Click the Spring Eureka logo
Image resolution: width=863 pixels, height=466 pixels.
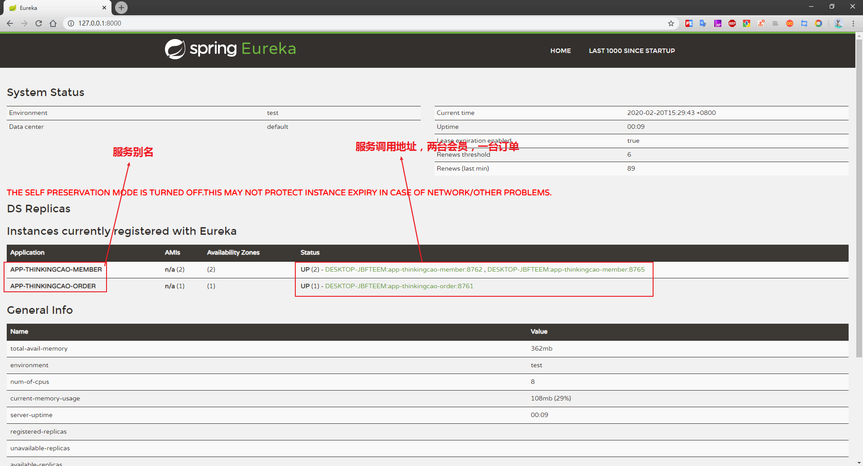pyautogui.click(x=230, y=49)
